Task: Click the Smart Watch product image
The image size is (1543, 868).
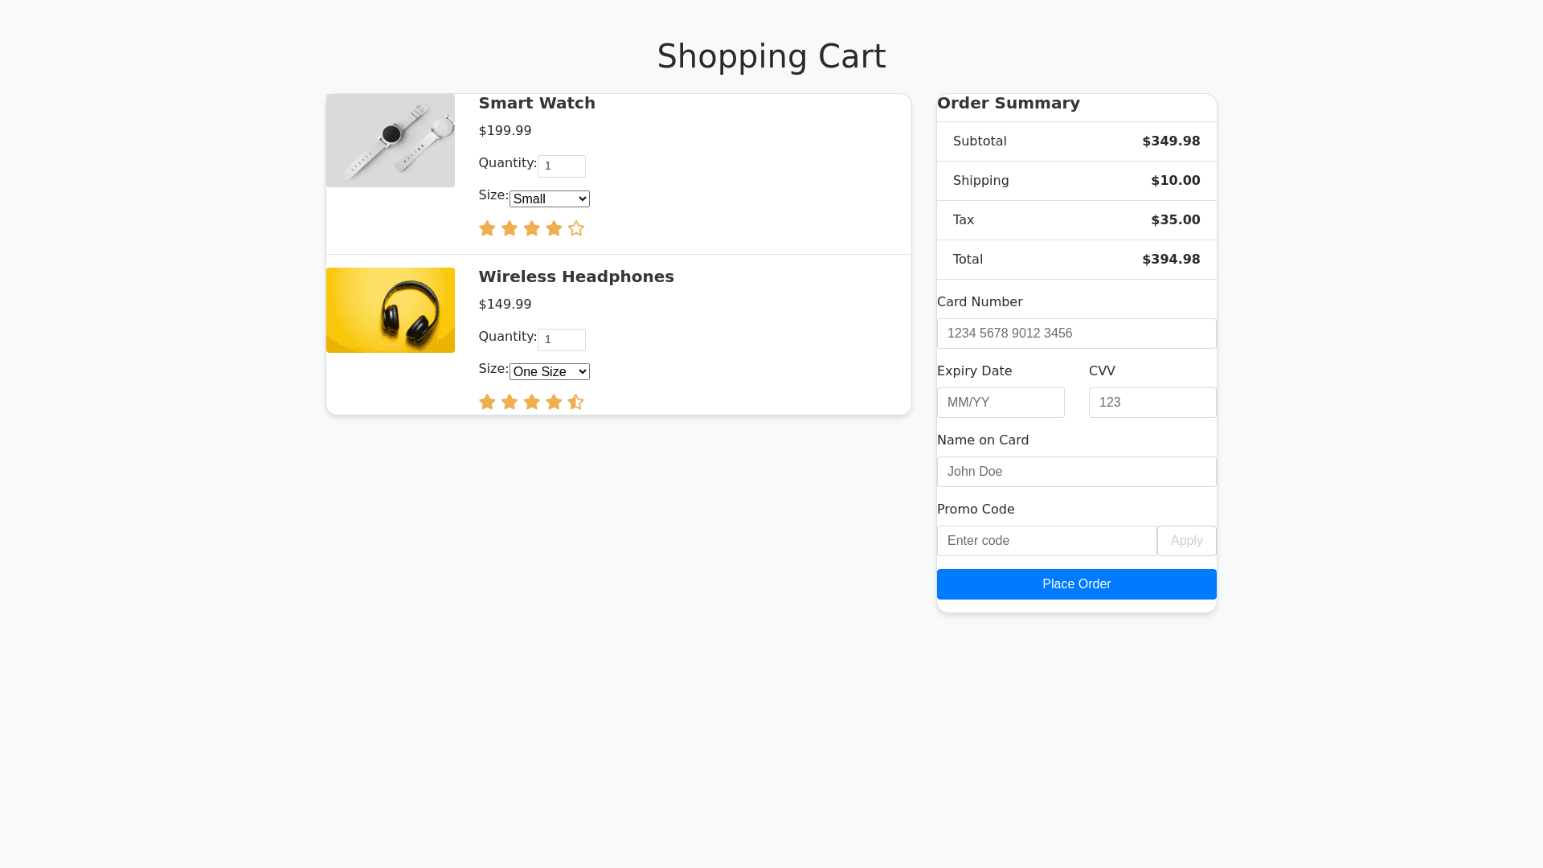Action: (x=391, y=141)
